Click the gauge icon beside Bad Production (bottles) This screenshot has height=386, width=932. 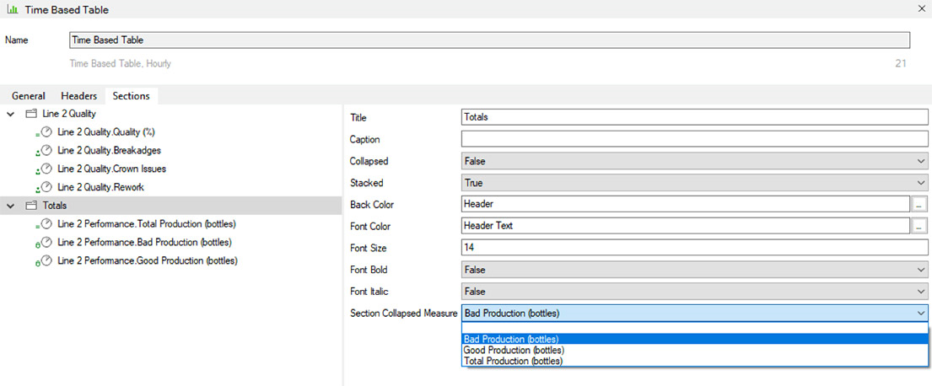click(x=46, y=242)
